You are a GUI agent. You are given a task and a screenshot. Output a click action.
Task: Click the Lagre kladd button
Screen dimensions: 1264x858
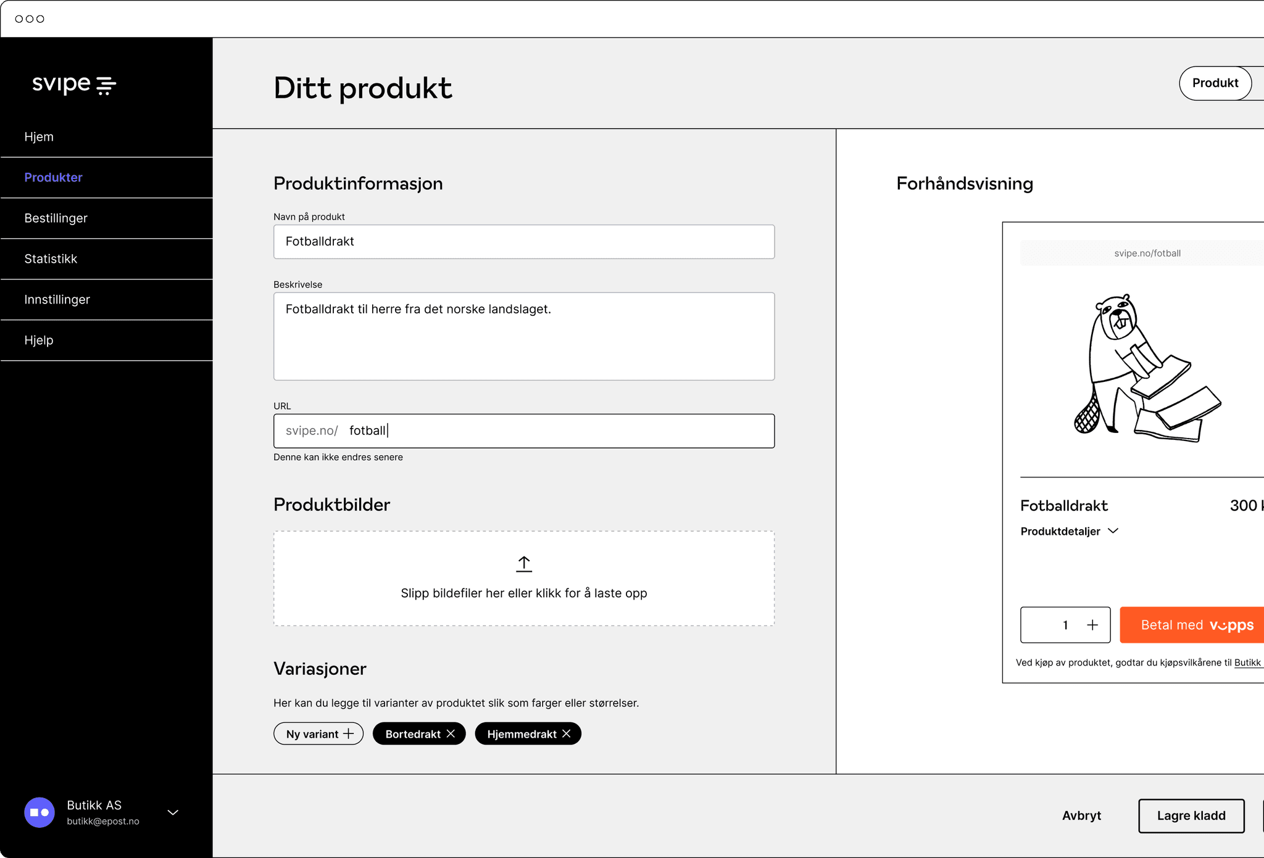[1191, 815]
